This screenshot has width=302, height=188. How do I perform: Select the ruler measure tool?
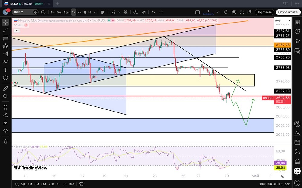5,88
